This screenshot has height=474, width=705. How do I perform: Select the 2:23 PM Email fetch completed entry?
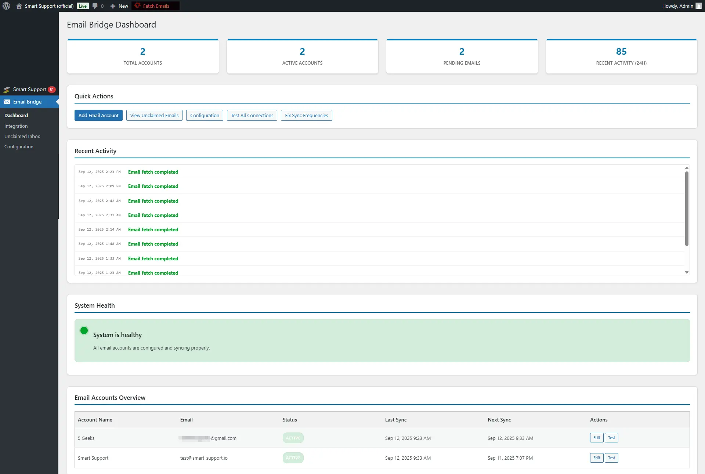tap(379, 172)
